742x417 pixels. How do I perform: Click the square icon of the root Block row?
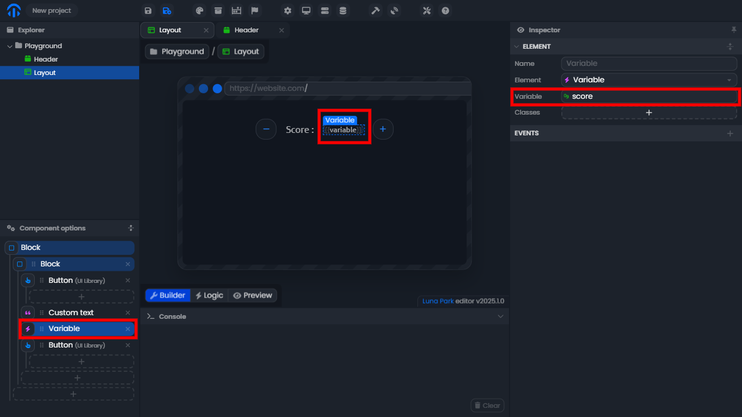[x=12, y=248]
